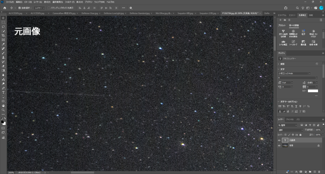Hide the 背景 layer
325x174 pixels.
(x=279, y=145)
